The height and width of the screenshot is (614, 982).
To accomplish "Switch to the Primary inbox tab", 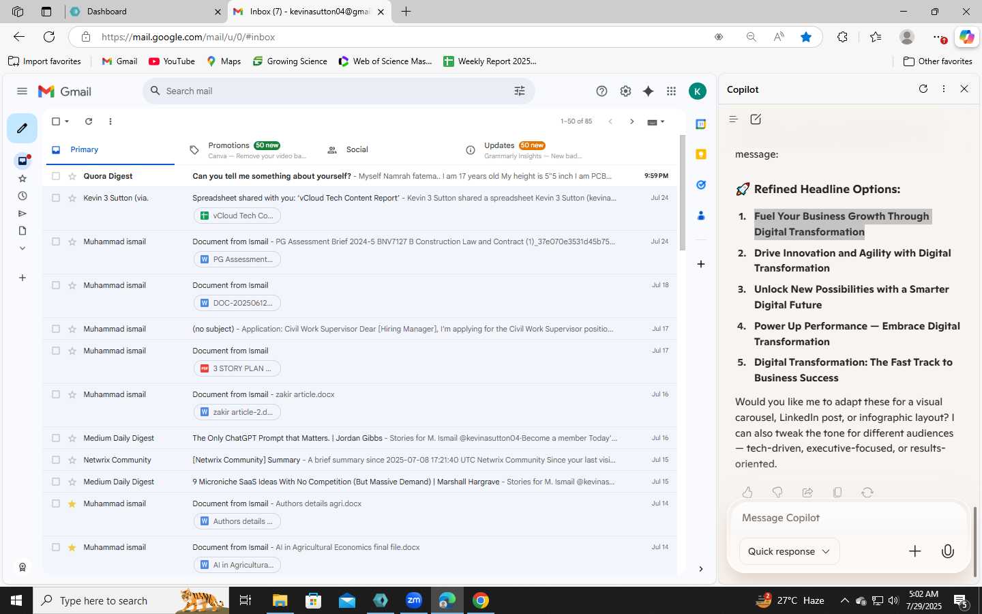I will pyautogui.click(x=110, y=150).
